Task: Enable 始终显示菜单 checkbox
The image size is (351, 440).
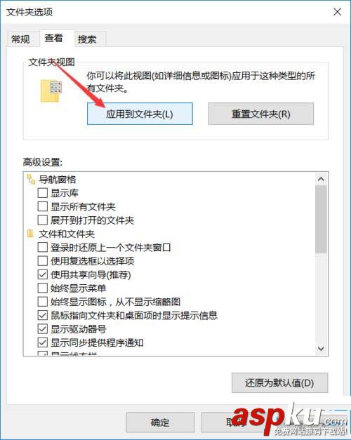Action: click(42, 288)
